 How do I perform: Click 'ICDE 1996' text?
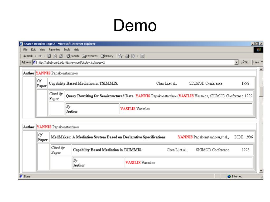tap(243, 137)
